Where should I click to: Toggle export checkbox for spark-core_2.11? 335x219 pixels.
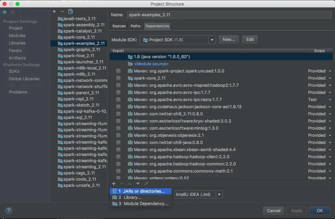[x=118, y=78]
